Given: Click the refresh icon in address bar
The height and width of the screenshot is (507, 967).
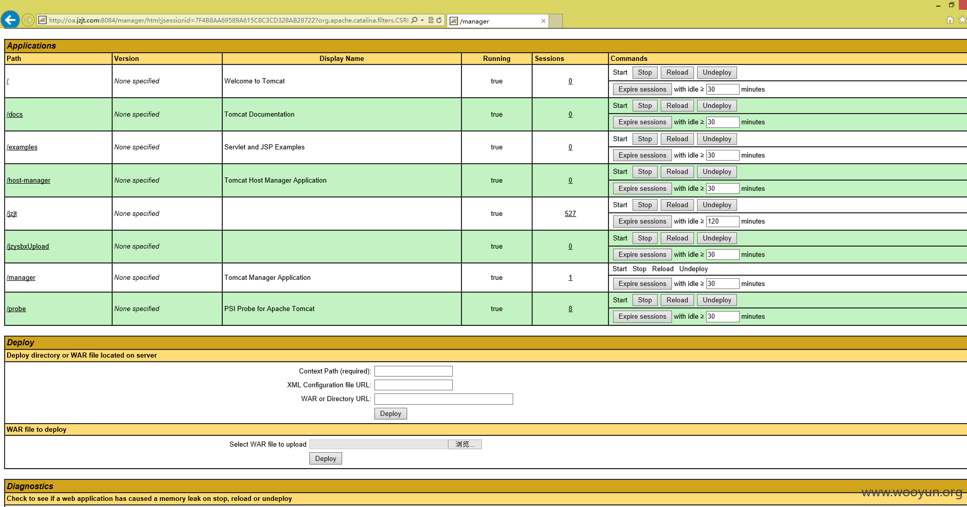Looking at the screenshot, I should point(439,20).
